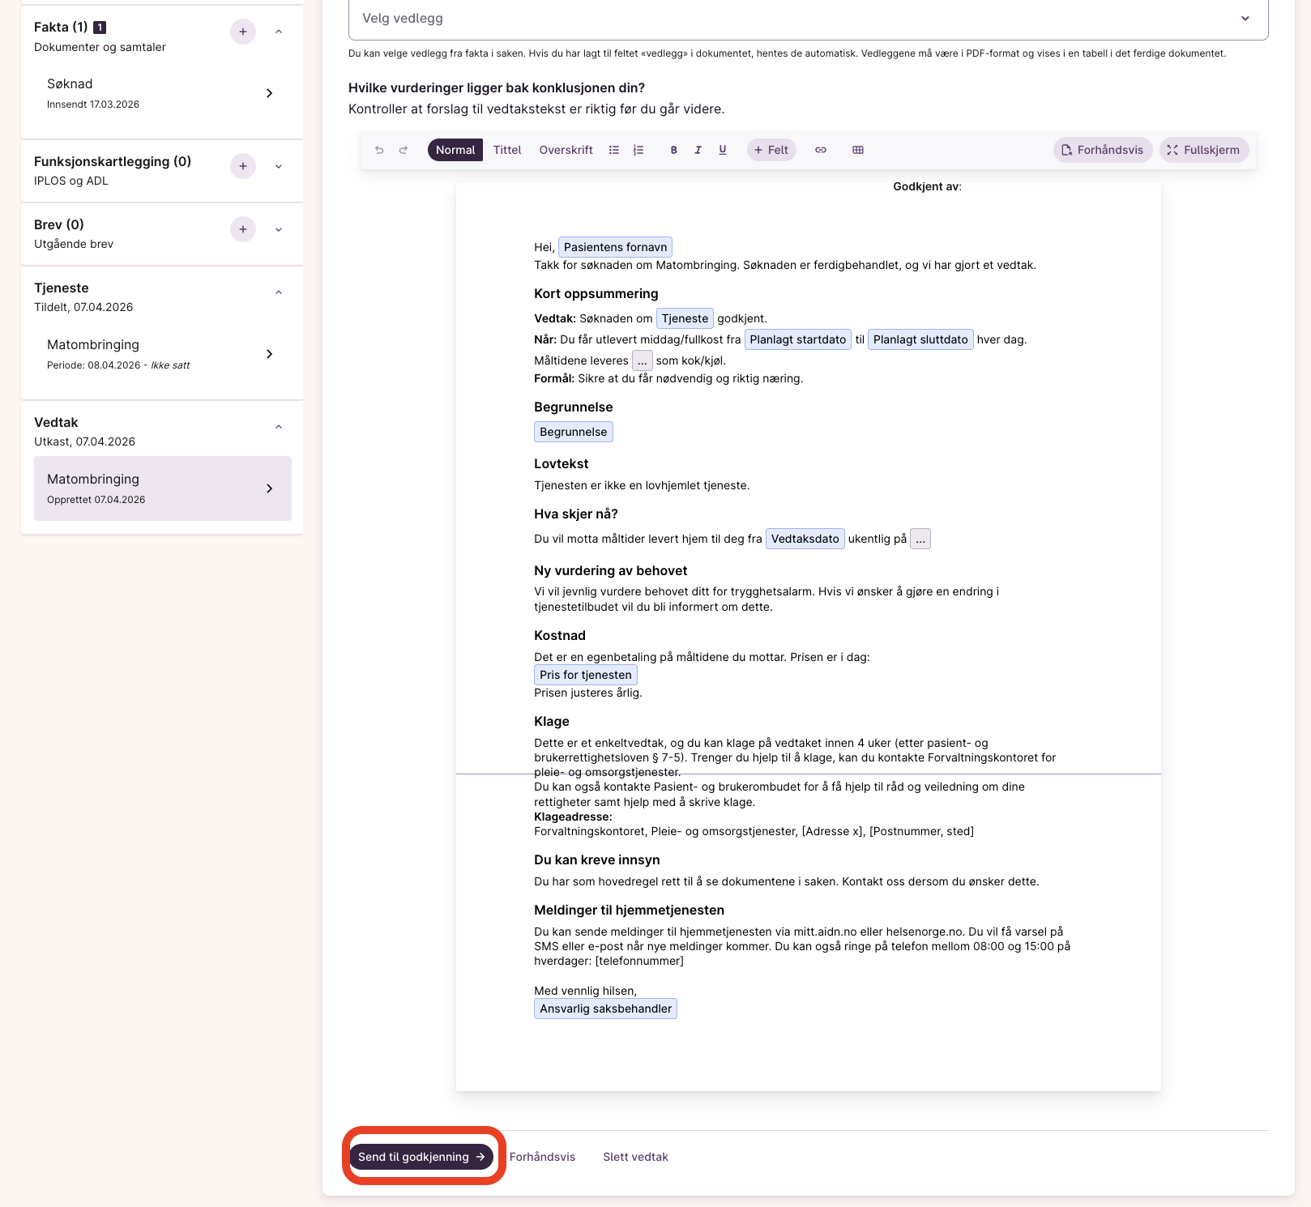Viewport: 1311px width, 1207px height.
Task: Click Send til godkjenning button
Action: point(421,1157)
